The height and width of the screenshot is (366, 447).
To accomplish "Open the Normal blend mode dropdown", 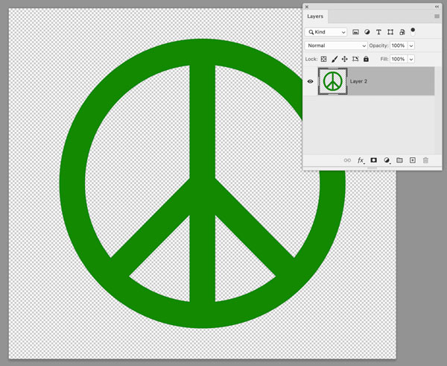I will tap(336, 45).
